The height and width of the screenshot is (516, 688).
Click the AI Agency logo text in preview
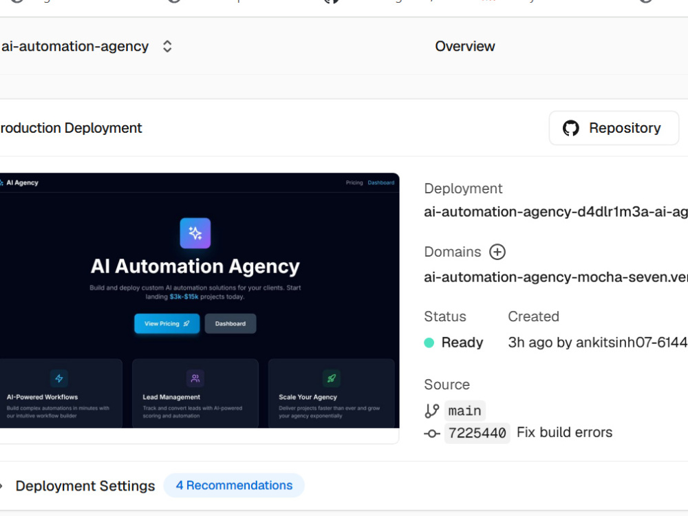tap(22, 182)
